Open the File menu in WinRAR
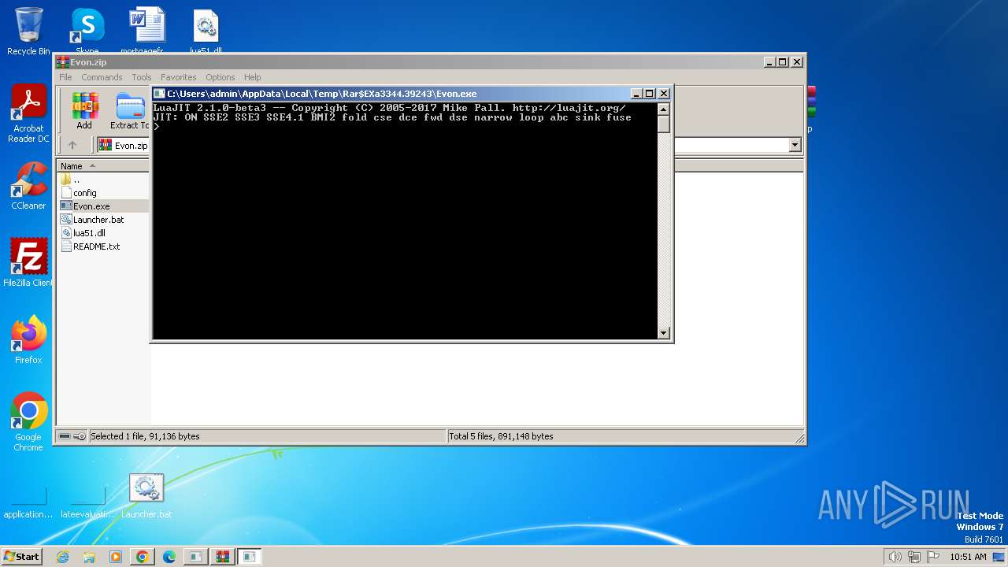Viewport: 1008px width, 567px height. [x=65, y=77]
